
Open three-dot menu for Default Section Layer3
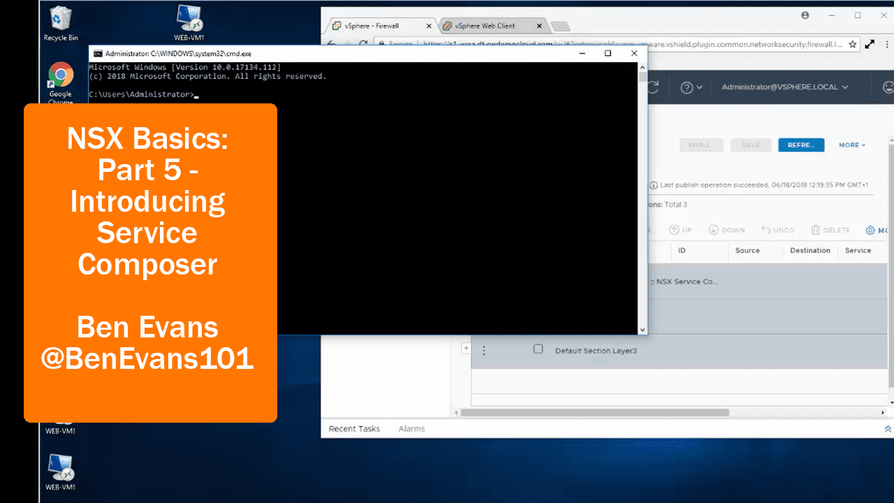coord(483,350)
